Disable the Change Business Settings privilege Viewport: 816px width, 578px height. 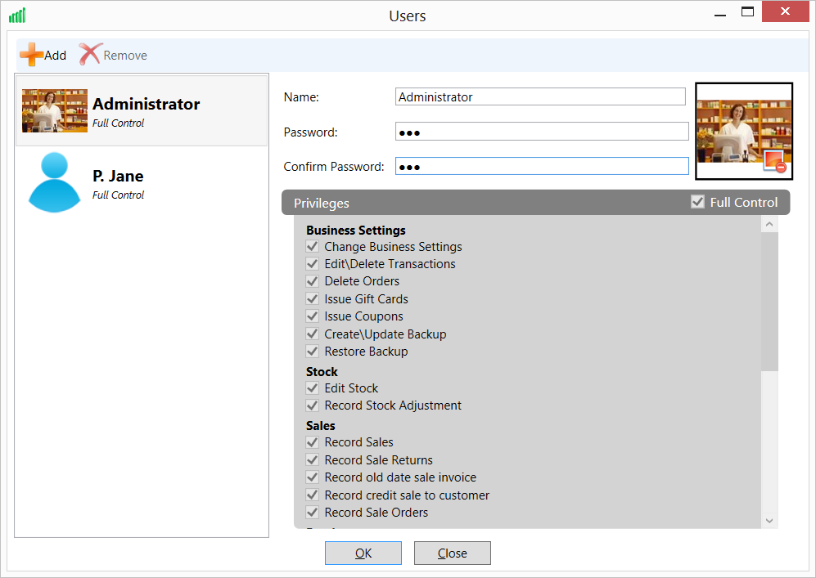[x=312, y=246]
